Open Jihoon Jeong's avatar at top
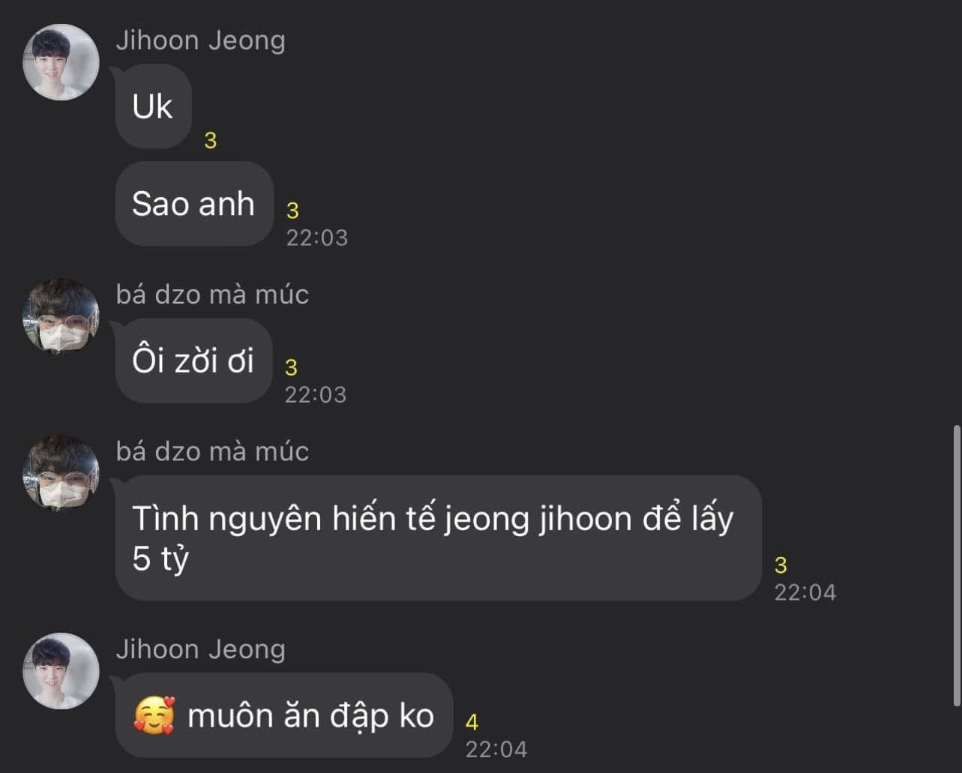This screenshot has width=962, height=773. click(61, 62)
